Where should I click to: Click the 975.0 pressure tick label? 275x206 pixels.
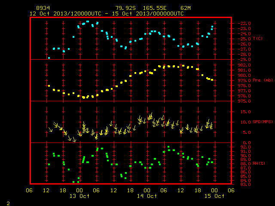coord(244,101)
